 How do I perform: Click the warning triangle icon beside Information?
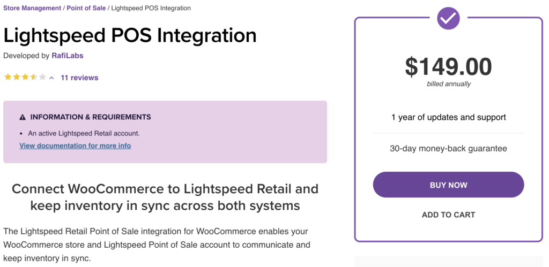[23, 117]
